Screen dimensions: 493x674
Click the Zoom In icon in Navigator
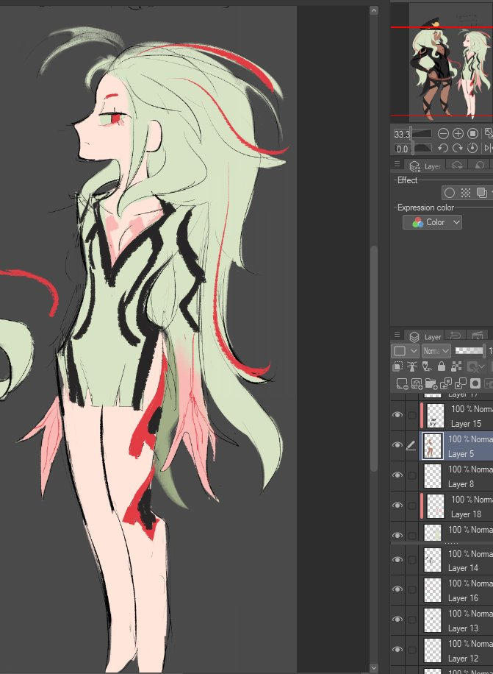(458, 134)
